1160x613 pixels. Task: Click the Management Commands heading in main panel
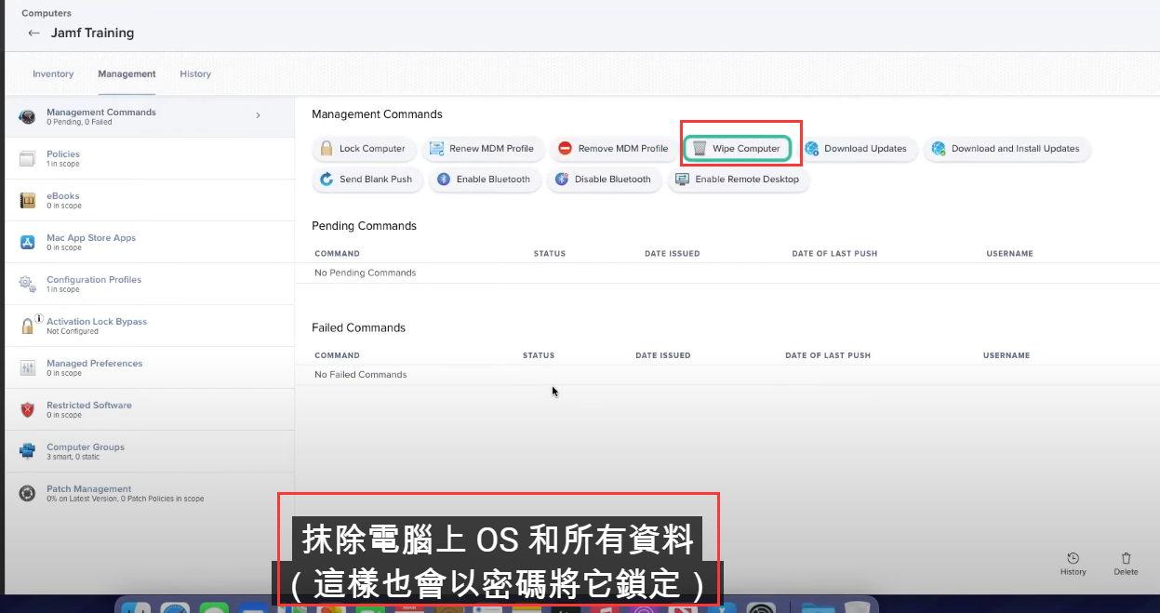(377, 114)
